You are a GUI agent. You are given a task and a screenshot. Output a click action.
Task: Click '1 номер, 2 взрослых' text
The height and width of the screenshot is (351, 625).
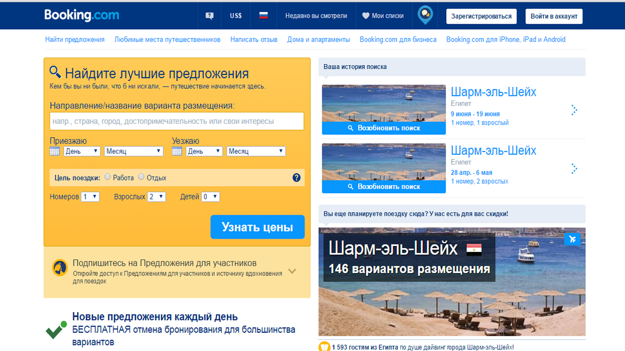(x=480, y=181)
